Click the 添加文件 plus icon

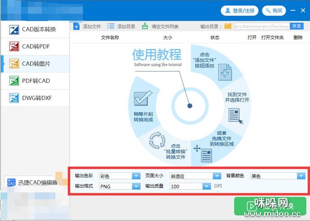(76, 26)
